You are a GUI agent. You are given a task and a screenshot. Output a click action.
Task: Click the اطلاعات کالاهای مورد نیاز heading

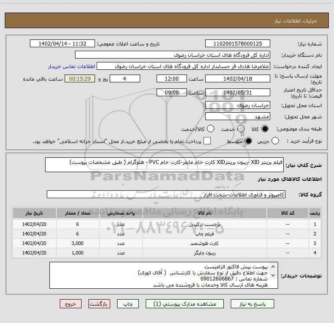click(x=289, y=179)
